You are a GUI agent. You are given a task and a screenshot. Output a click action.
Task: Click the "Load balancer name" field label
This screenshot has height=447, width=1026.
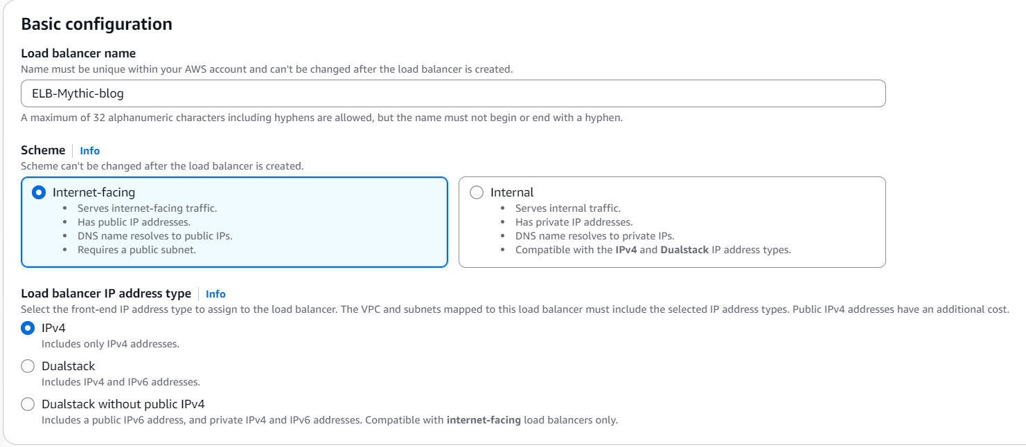click(x=78, y=53)
